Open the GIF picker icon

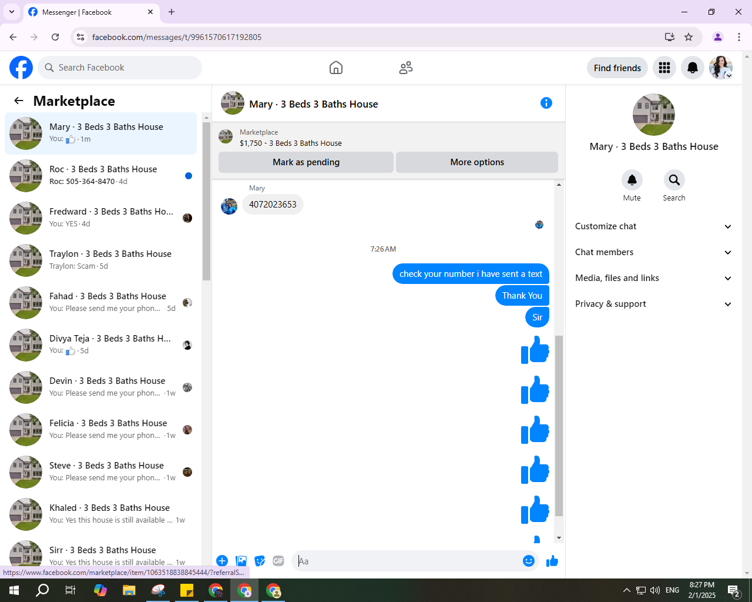pyautogui.click(x=278, y=561)
